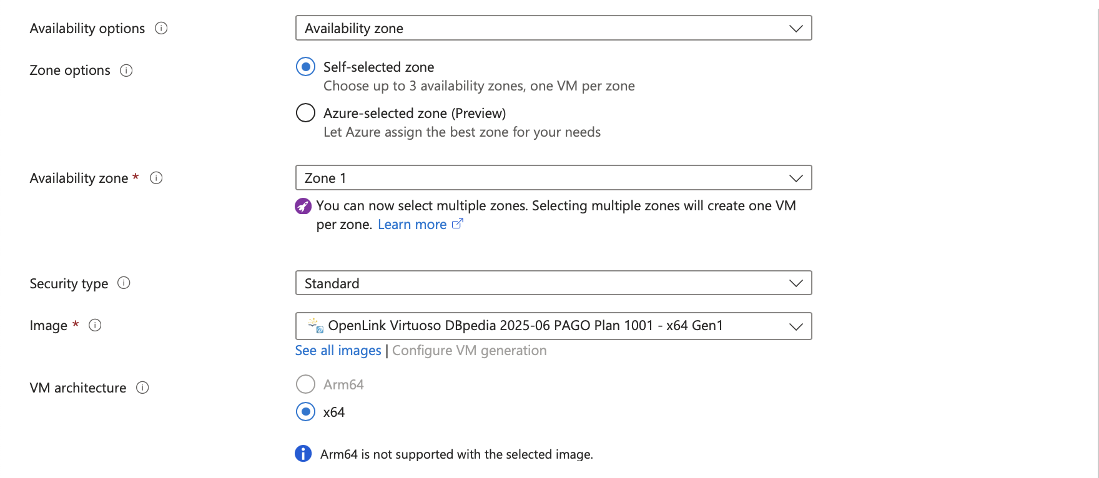Expand the Zone 1 availability zone dropdown
The width and height of the screenshot is (1099, 478).
coord(553,178)
